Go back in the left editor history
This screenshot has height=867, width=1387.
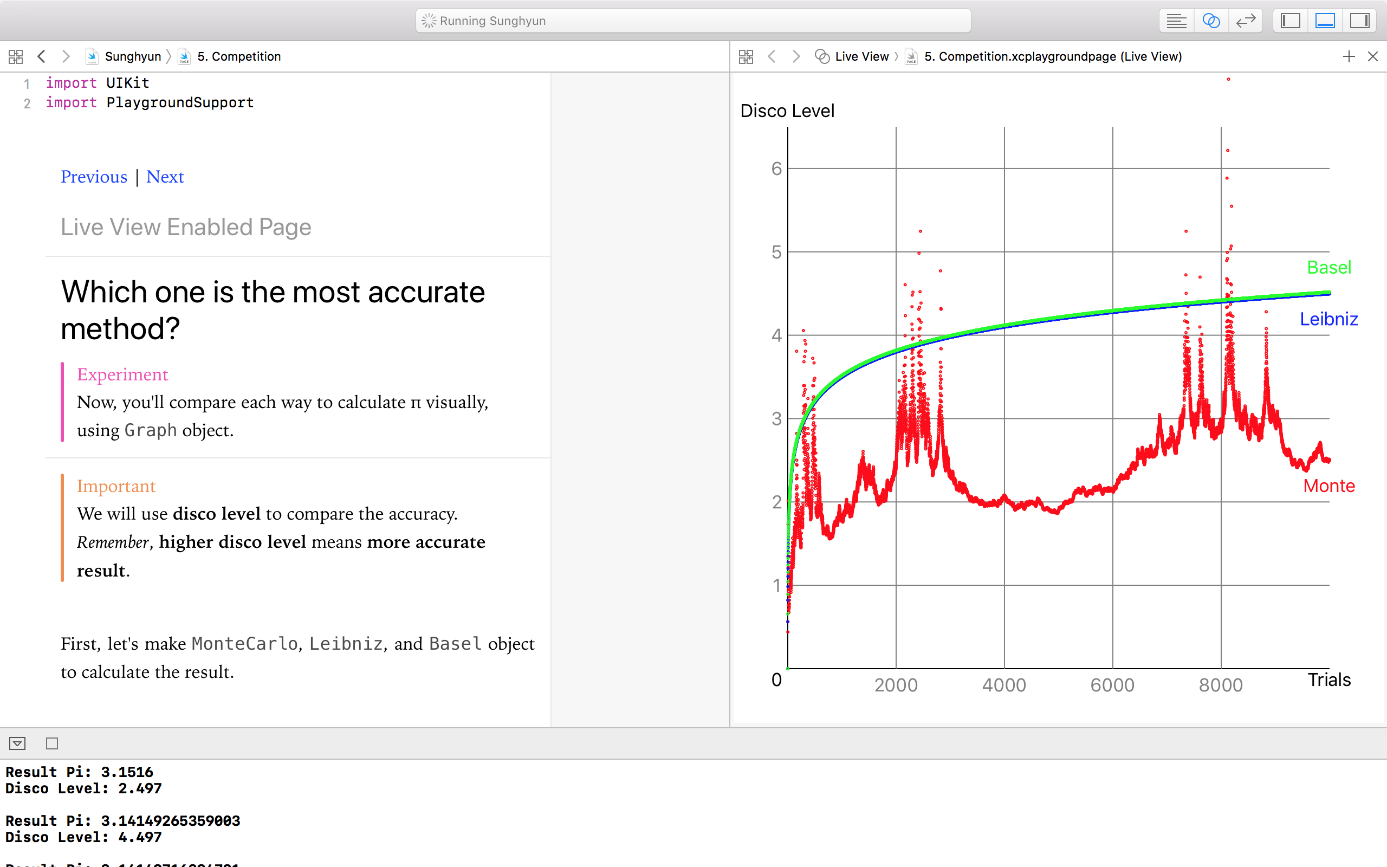[x=41, y=56]
